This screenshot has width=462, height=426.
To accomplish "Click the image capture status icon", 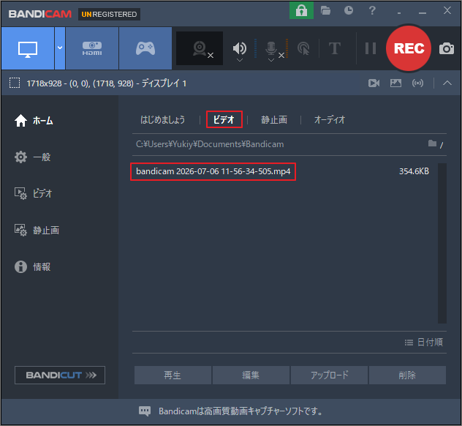I will click(395, 83).
